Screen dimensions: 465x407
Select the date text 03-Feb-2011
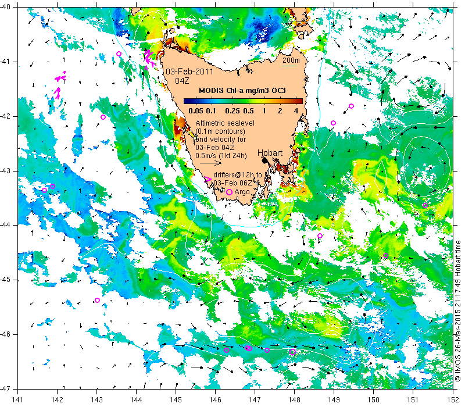point(189,72)
